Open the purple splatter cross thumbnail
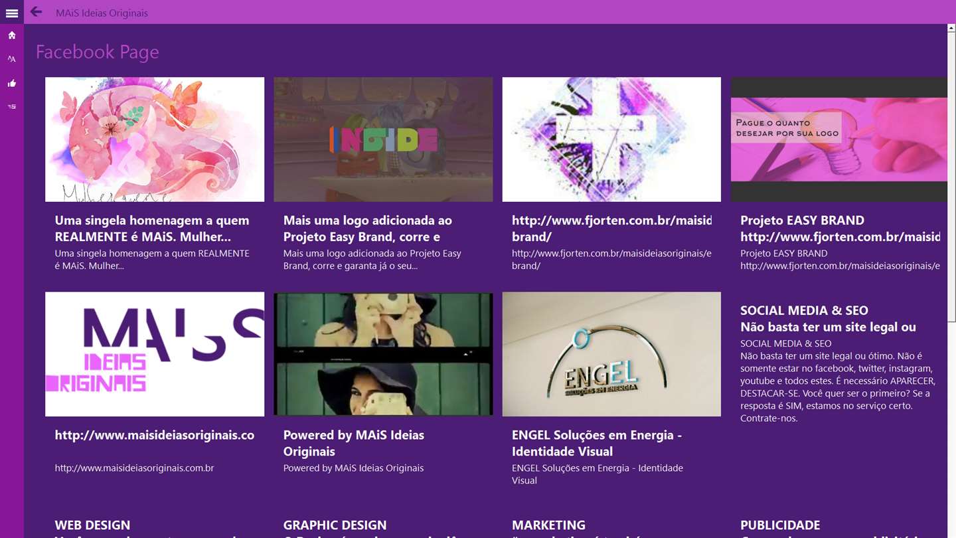Viewport: 956px width, 538px height. tap(611, 139)
